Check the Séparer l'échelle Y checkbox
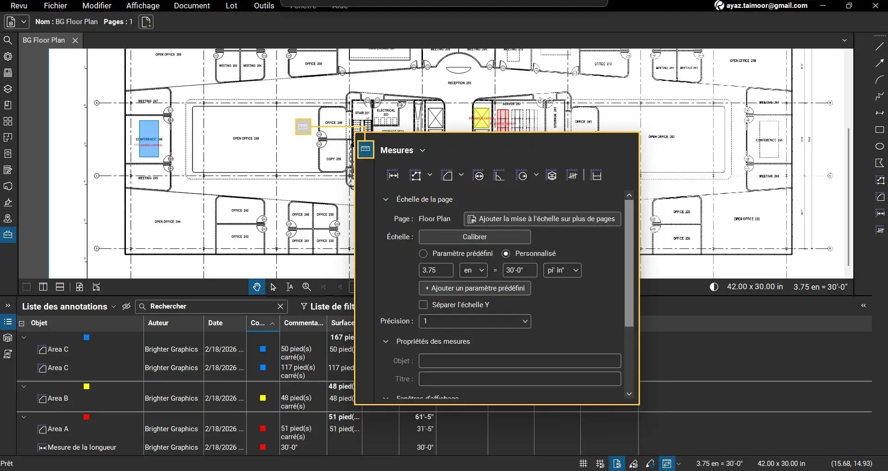 coord(423,304)
